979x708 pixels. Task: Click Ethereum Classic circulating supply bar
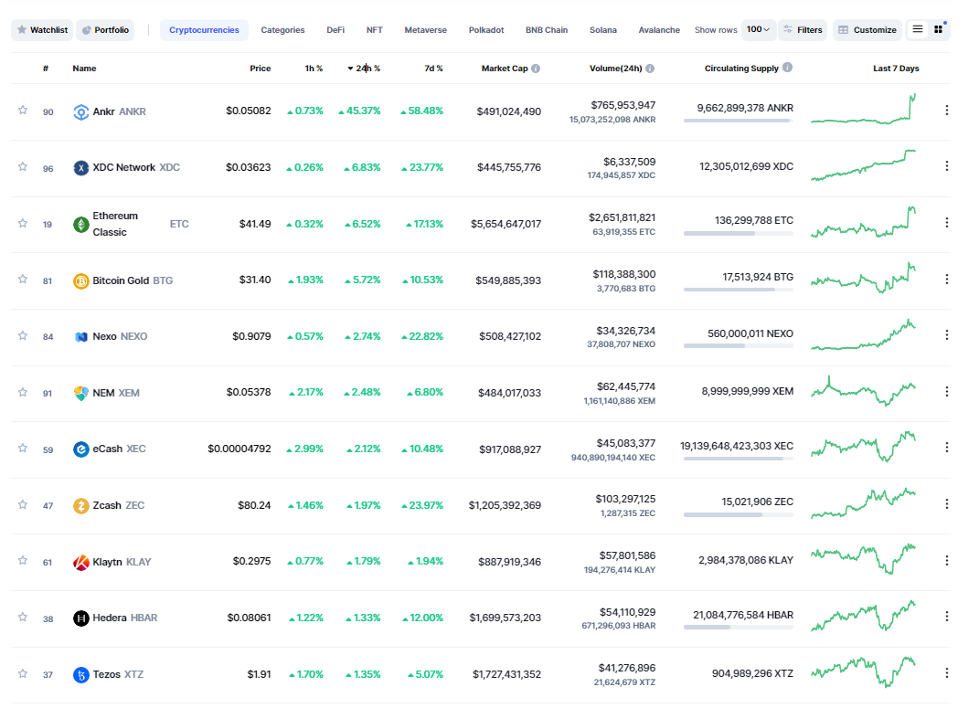pos(739,233)
